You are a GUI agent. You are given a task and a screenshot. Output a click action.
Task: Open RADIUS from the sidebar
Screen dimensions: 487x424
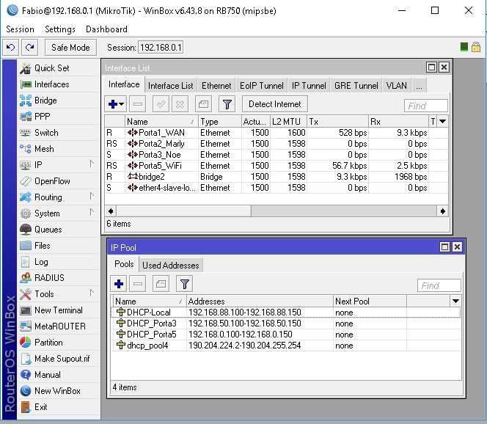59,278
